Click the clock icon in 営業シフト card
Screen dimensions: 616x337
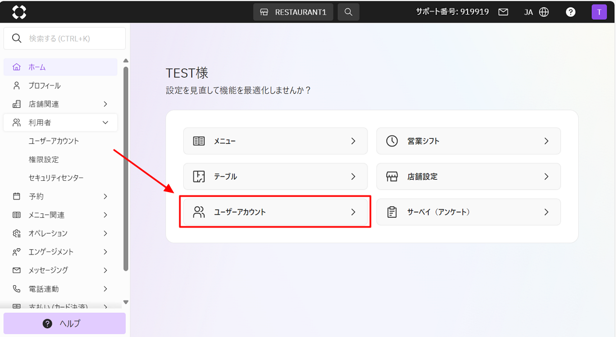[392, 141]
